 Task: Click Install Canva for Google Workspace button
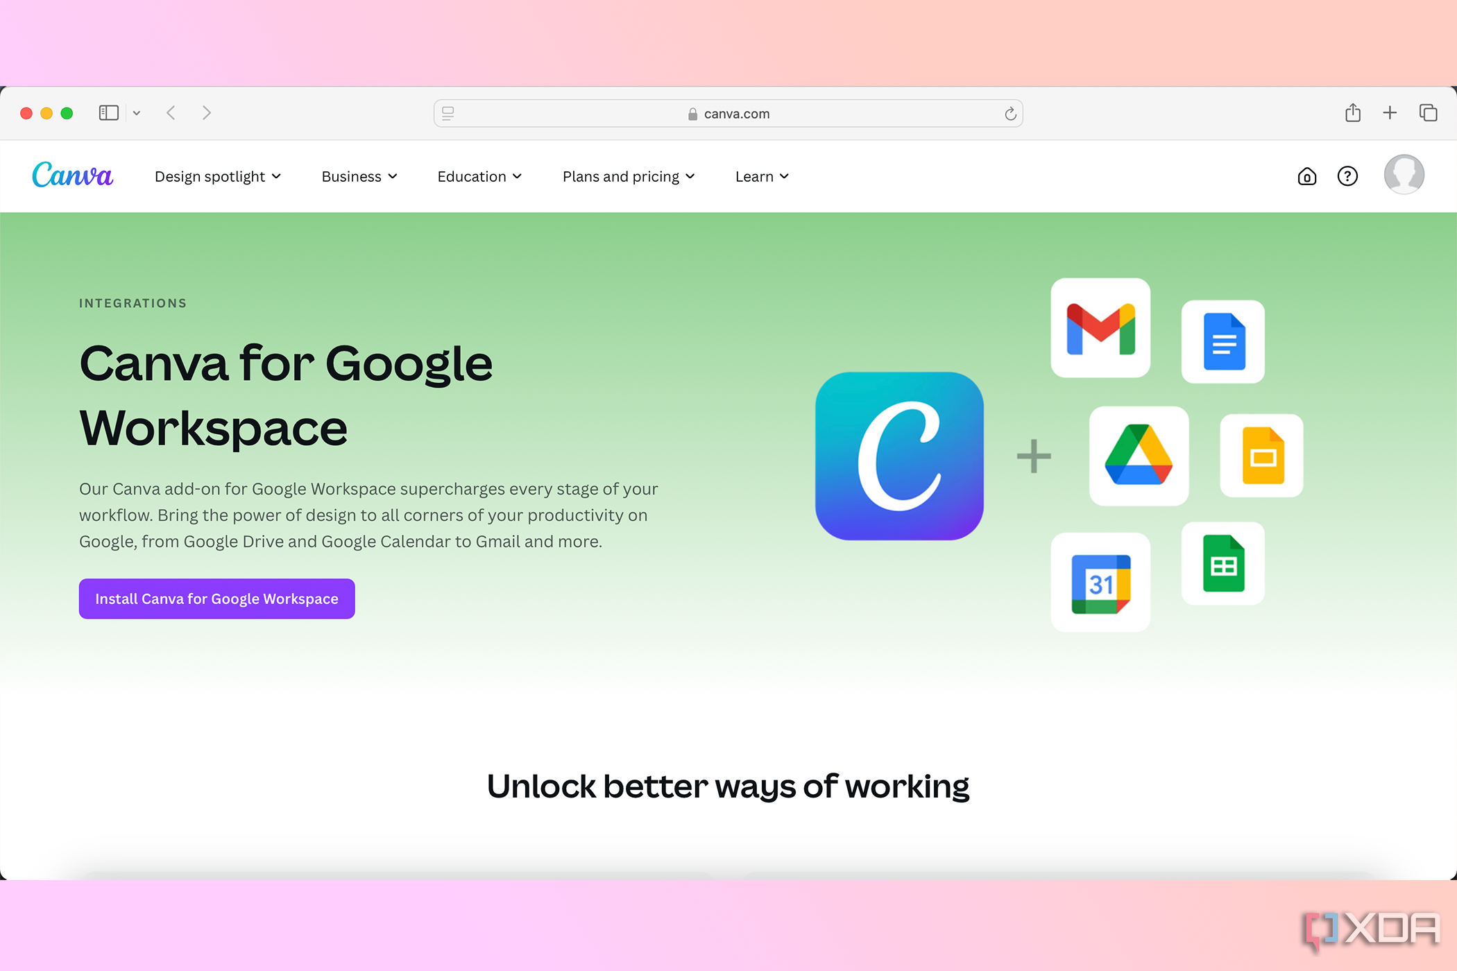pos(216,598)
